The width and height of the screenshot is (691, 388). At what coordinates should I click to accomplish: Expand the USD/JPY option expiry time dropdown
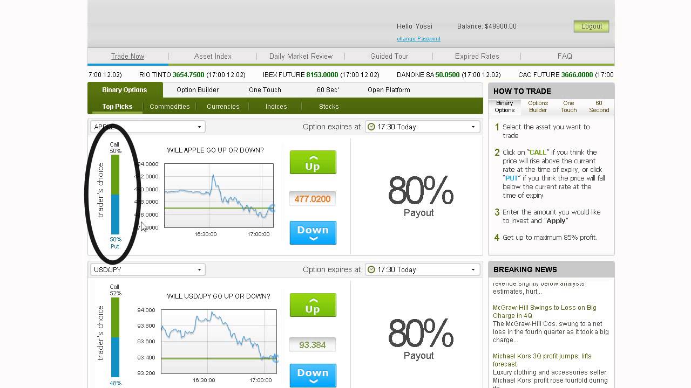422,270
